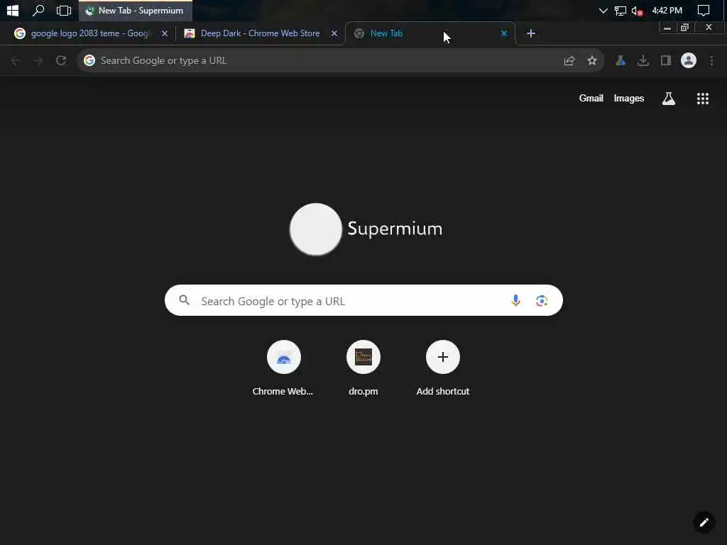Go back to previous page
This screenshot has width=727, height=545.
[x=16, y=61]
